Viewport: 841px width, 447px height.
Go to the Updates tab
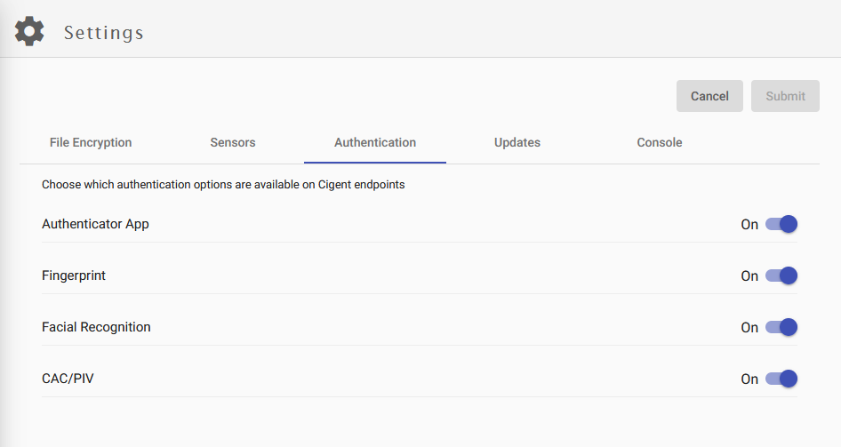(x=517, y=142)
